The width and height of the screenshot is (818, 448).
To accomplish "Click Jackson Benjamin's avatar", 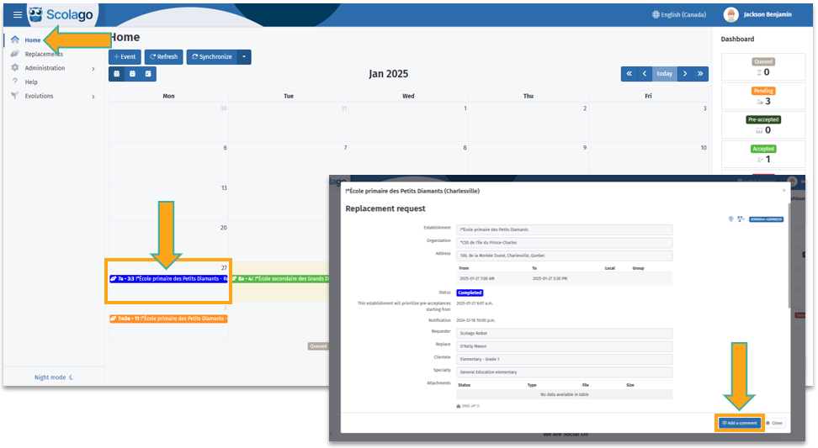I will 730,14.
